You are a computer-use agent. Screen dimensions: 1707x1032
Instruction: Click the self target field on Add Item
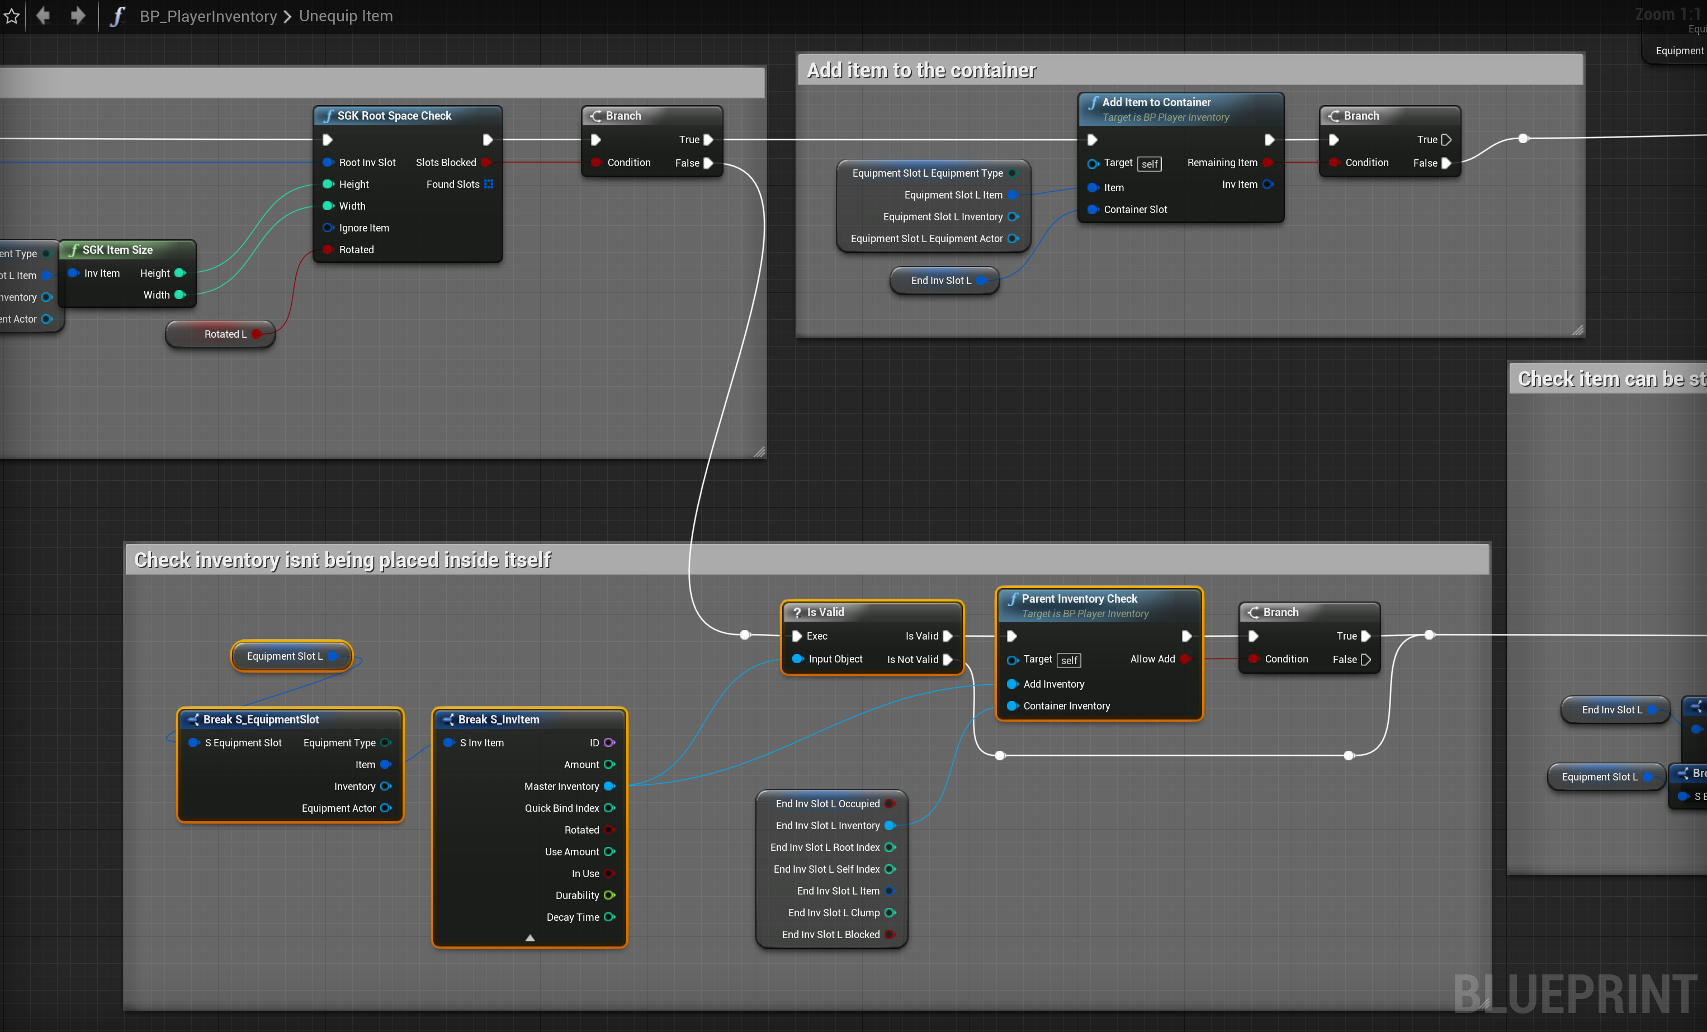[x=1150, y=164]
